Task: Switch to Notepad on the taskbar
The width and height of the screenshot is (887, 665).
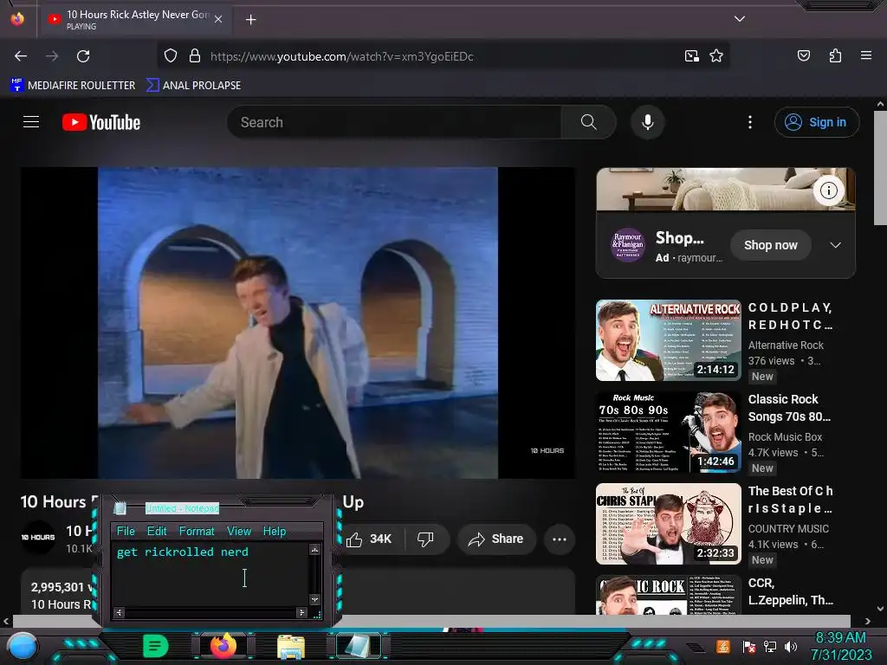Action: [x=358, y=646]
